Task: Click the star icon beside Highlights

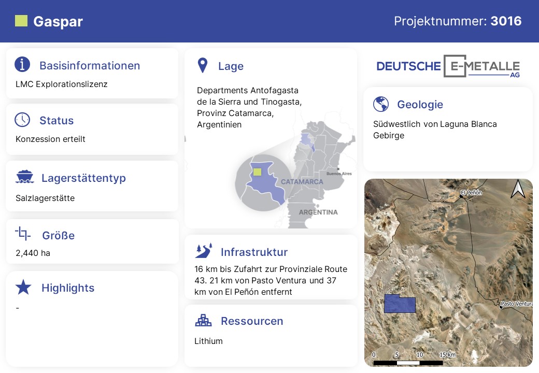Action: tap(23, 288)
